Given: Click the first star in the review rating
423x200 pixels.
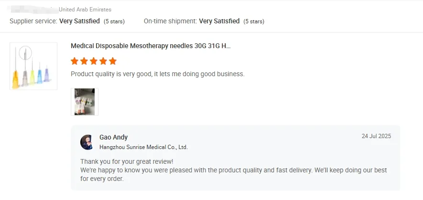Looking at the screenshot, I should (75, 61).
